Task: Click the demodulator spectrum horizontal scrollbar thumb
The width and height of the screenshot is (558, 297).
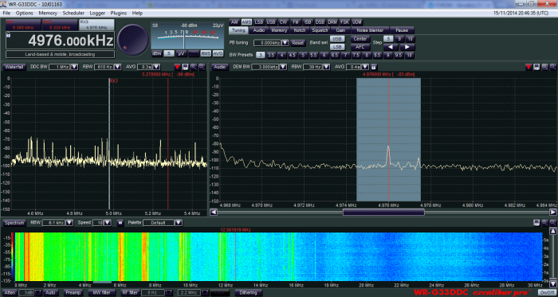Action: tap(383, 212)
